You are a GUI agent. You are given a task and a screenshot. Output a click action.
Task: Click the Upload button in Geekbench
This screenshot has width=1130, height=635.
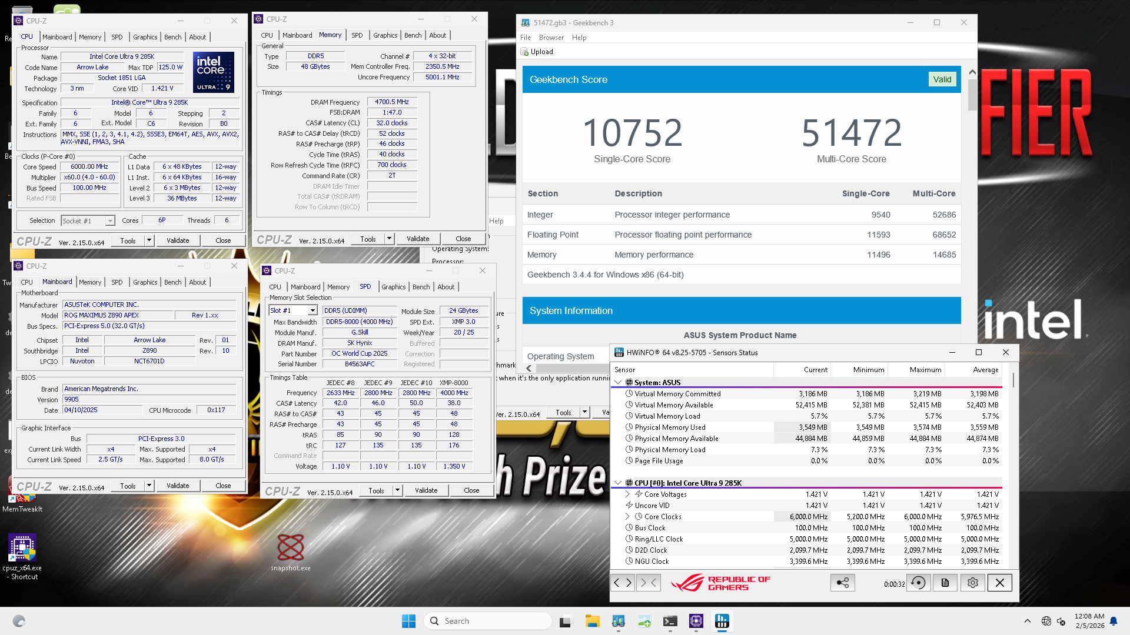[537, 52]
